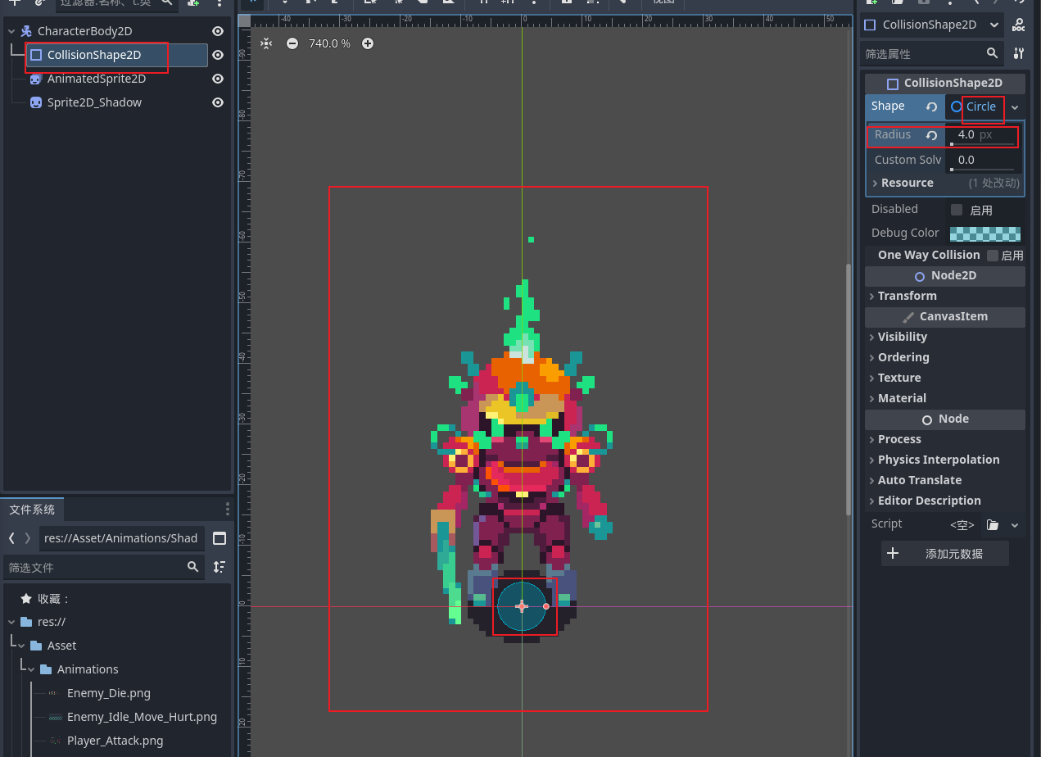The image size is (1041, 757).
Task: Toggle visibility of Sprite2D_Shadow node
Action: pyautogui.click(x=218, y=102)
